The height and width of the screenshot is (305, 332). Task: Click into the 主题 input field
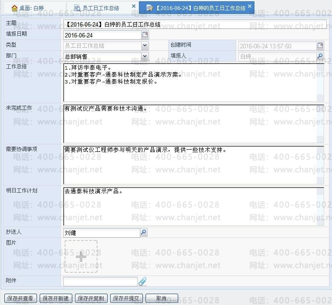(195, 24)
